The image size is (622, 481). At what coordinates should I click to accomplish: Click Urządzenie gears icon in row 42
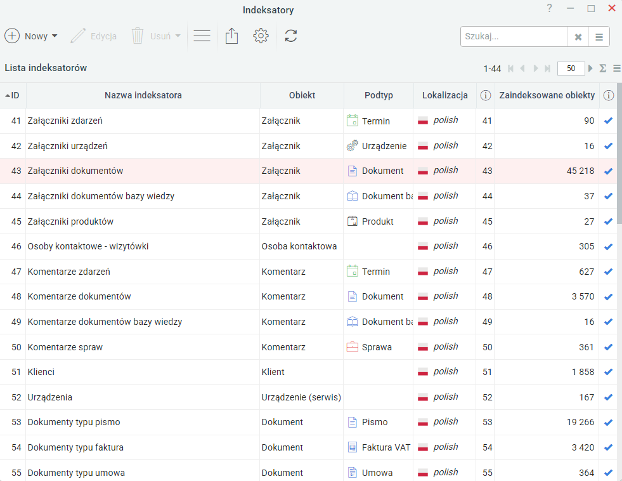pos(353,146)
